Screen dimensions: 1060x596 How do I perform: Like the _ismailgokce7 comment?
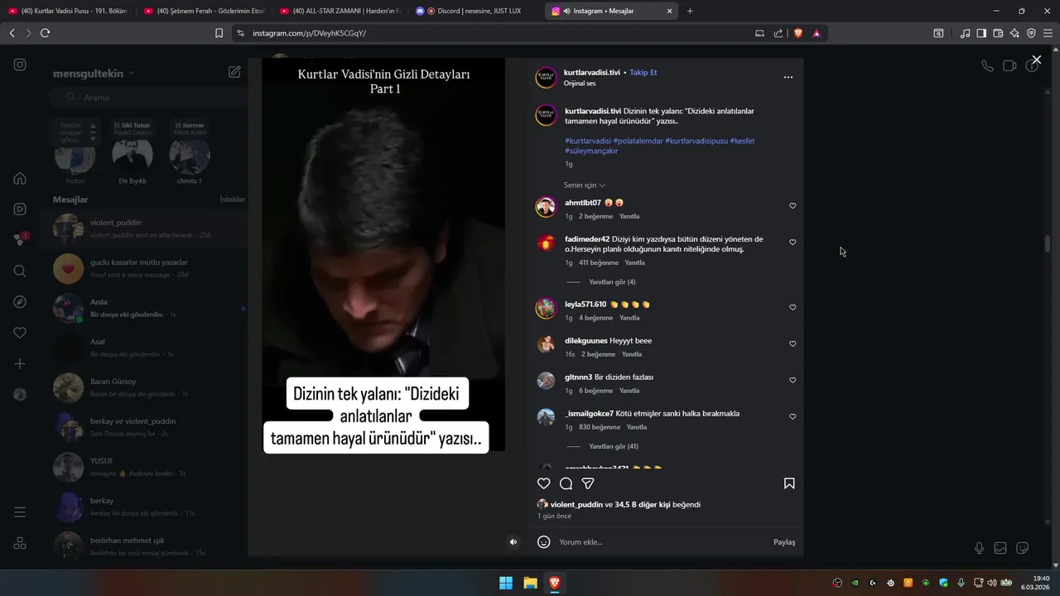tap(793, 416)
